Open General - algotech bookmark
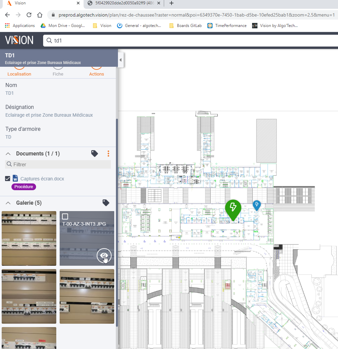Viewport: 338px width, 349px height. (139, 26)
